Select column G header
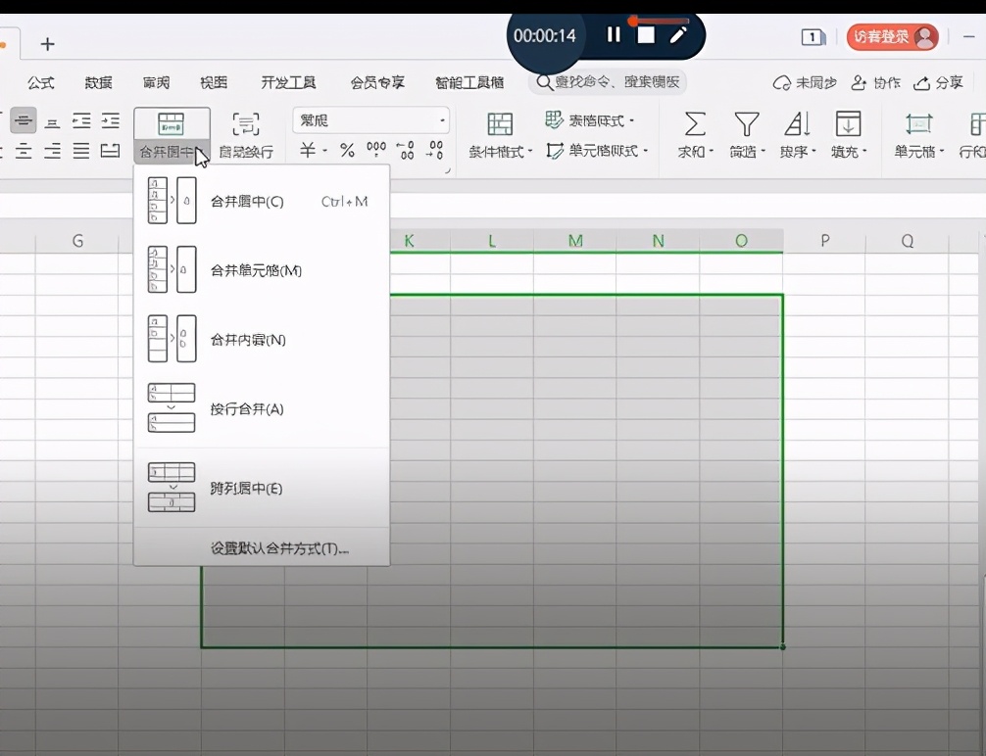Viewport: 986px width, 756px height. pyautogui.click(x=77, y=241)
